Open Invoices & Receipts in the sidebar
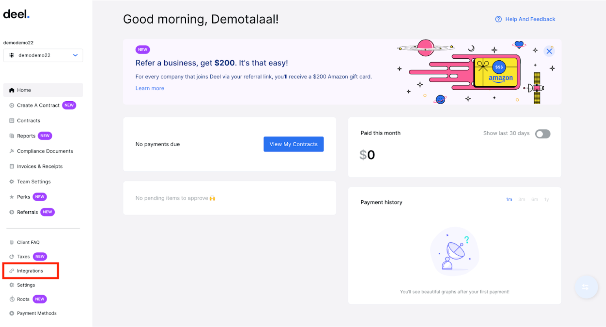Screen dimensions: 606x327 tap(40, 167)
